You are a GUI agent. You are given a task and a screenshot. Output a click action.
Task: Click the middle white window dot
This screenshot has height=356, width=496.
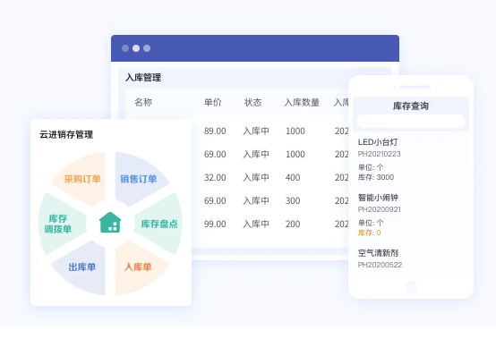(136, 48)
